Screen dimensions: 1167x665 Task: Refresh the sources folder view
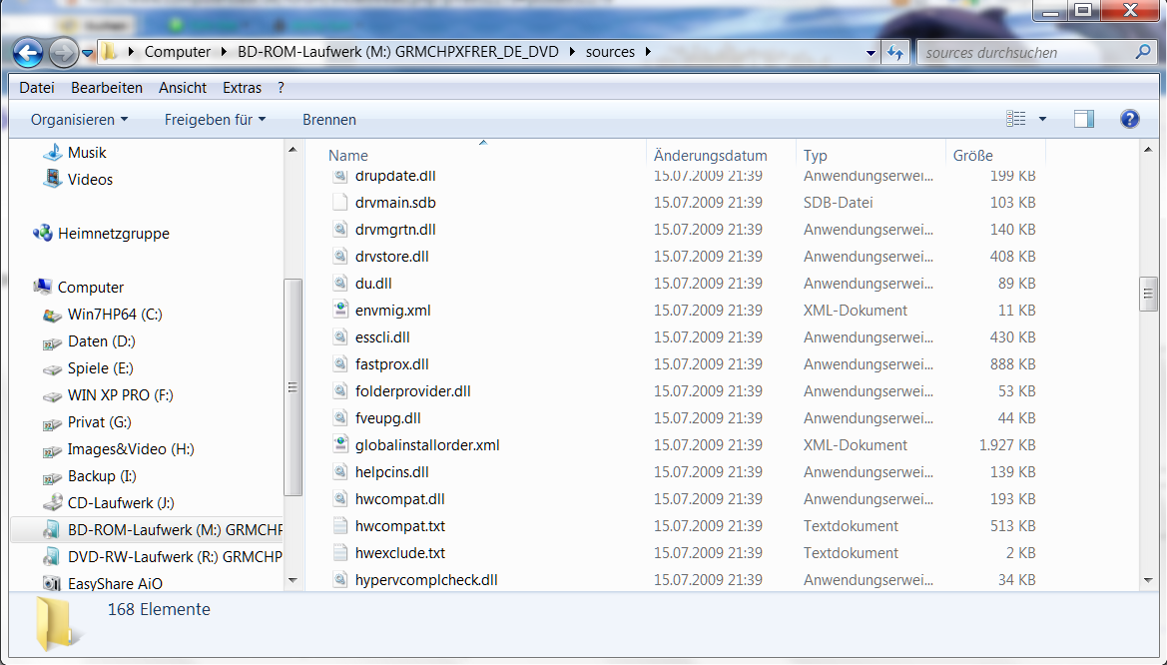(x=895, y=53)
